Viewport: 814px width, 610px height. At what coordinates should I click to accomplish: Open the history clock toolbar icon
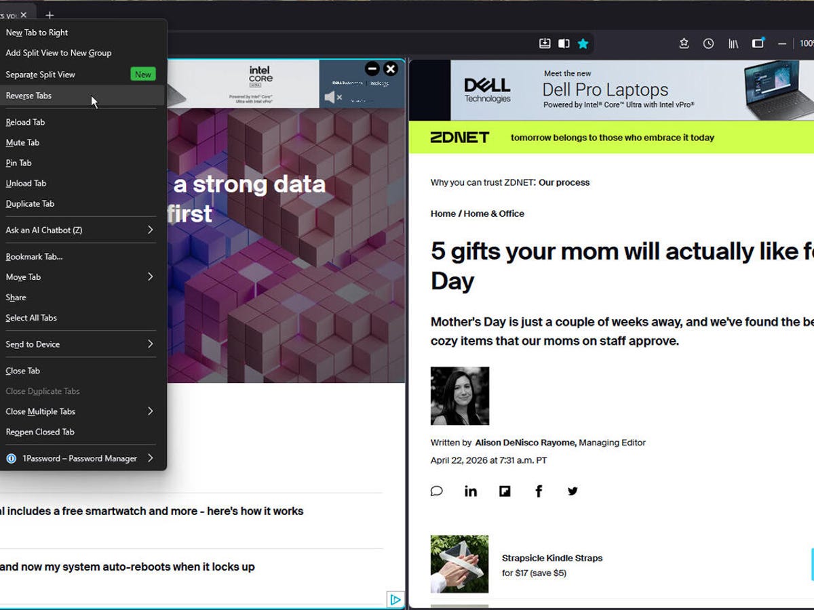click(708, 43)
